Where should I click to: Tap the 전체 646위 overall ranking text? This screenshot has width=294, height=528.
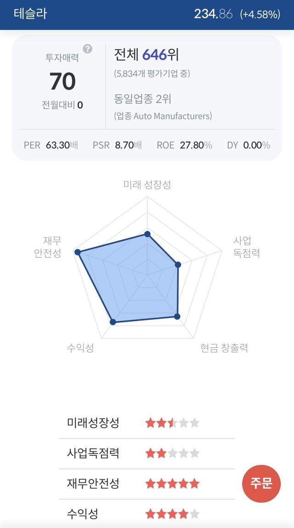(x=146, y=55)
